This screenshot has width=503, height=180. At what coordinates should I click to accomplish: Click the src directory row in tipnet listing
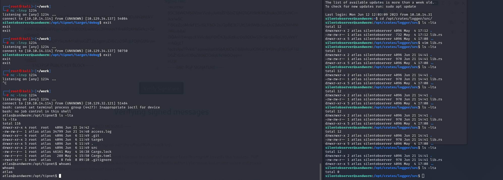50,148
